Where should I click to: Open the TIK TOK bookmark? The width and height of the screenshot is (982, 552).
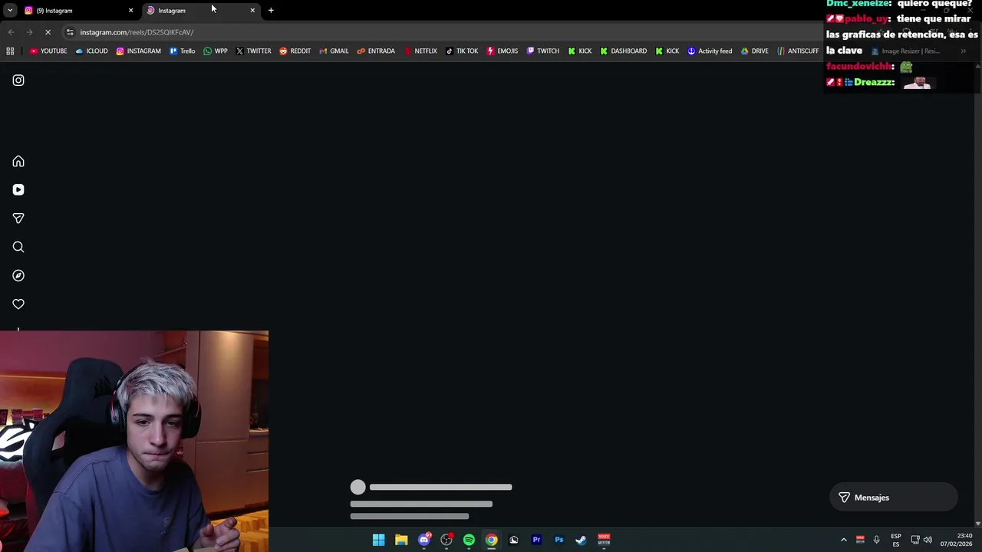click(462, 51)
